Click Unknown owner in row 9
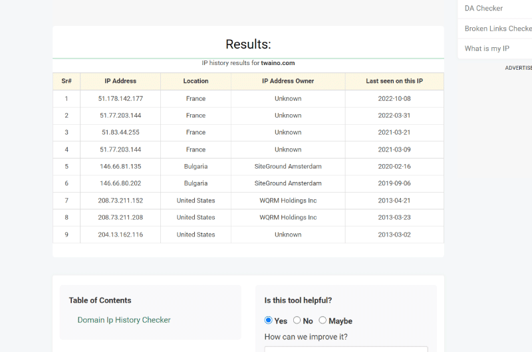 288,234
